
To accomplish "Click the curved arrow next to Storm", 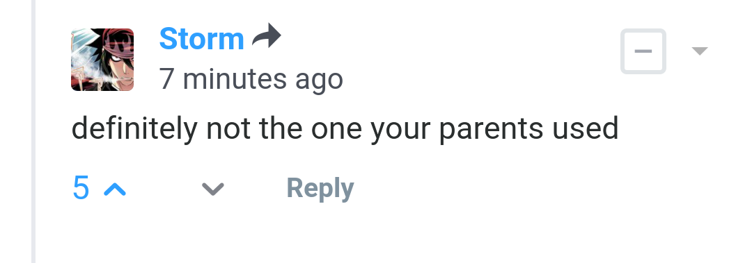I will click(267, 36).
